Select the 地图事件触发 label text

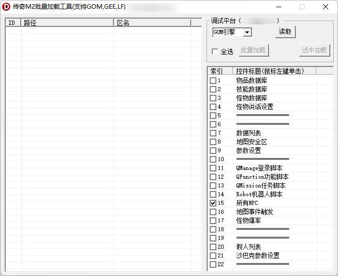click(255, 212)
